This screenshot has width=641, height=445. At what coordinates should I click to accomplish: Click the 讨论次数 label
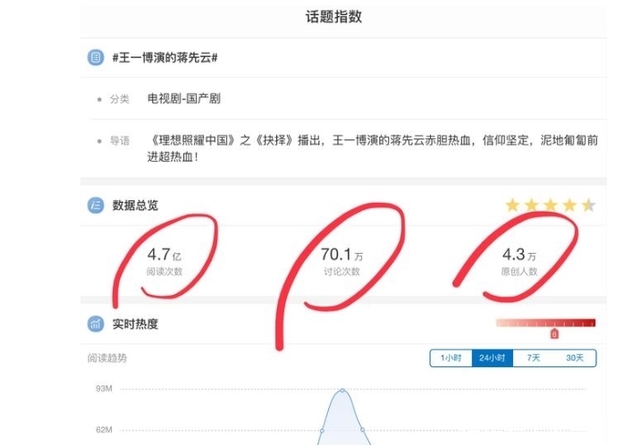click(342, 272)
